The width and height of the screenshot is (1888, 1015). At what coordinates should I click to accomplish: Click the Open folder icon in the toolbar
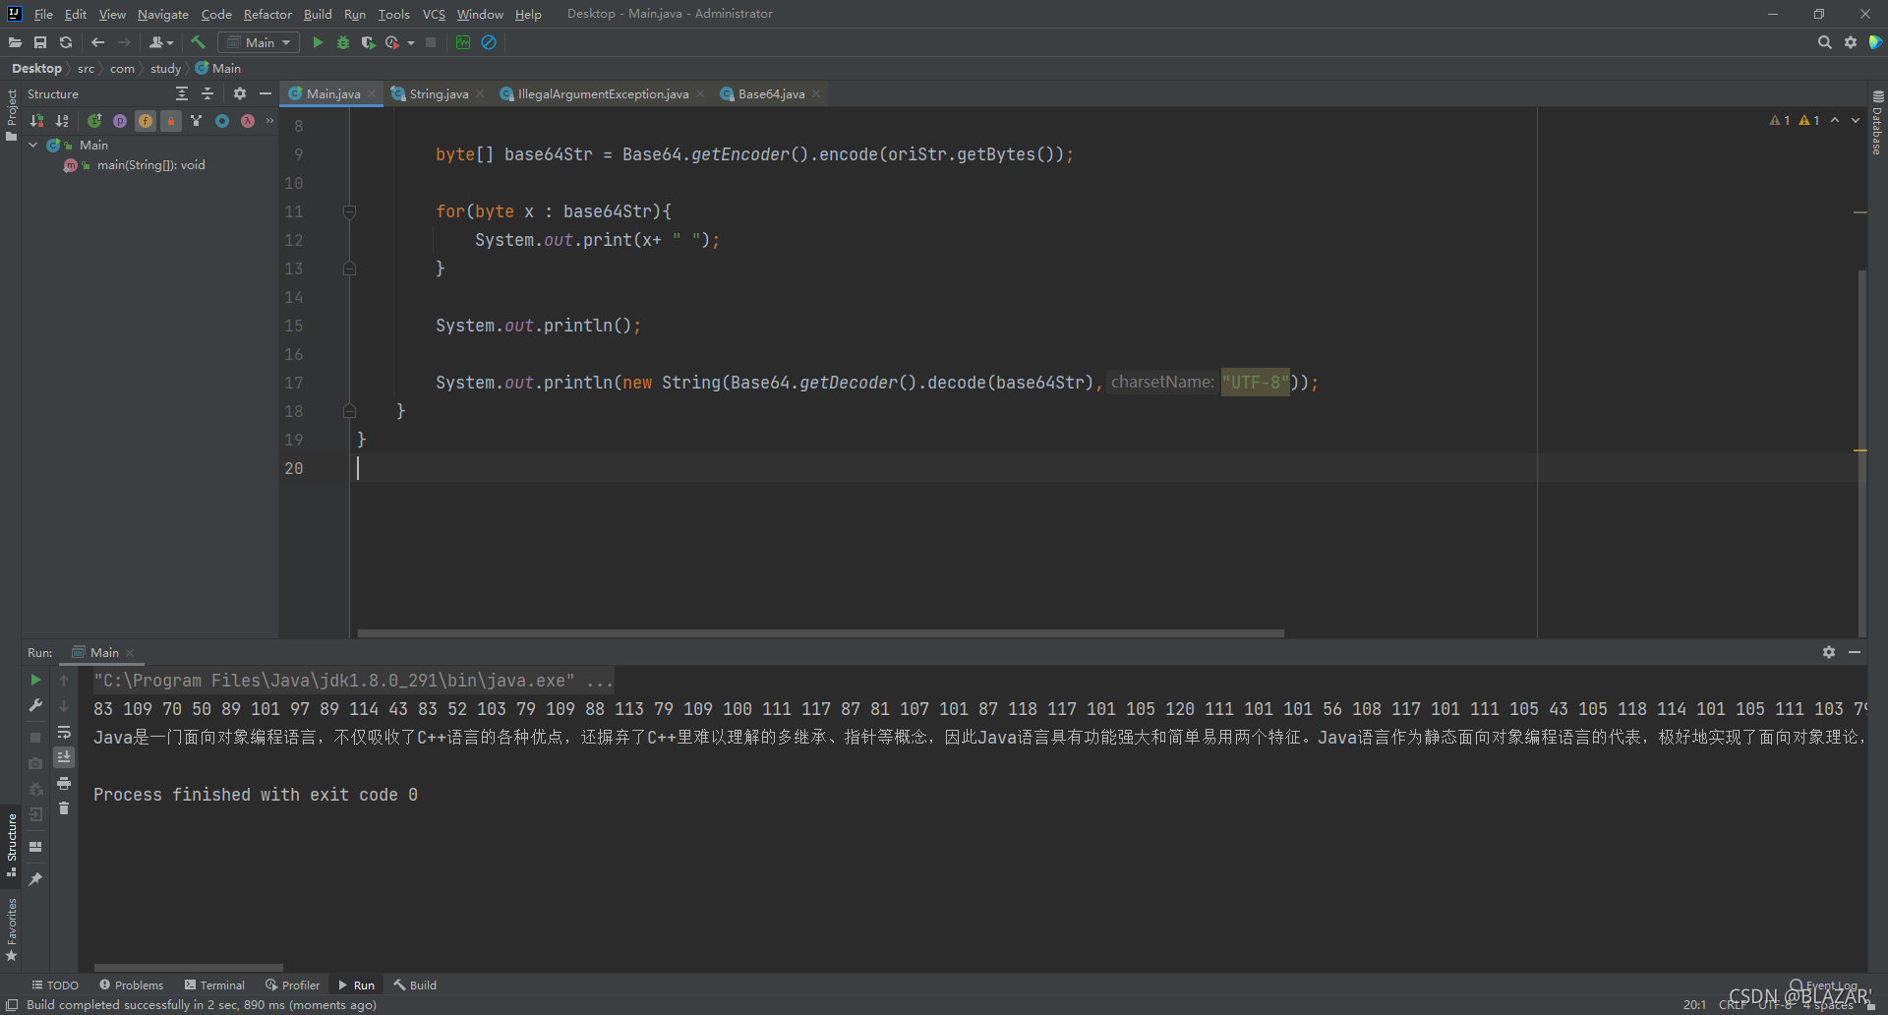tap(15, 42)
